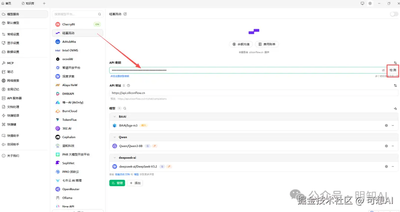Remove the Qwen/Qwen3-8B model
Image resolution: width=400 pixels, height=212 pixels.
pyautogui.click(x=393, y=146)
